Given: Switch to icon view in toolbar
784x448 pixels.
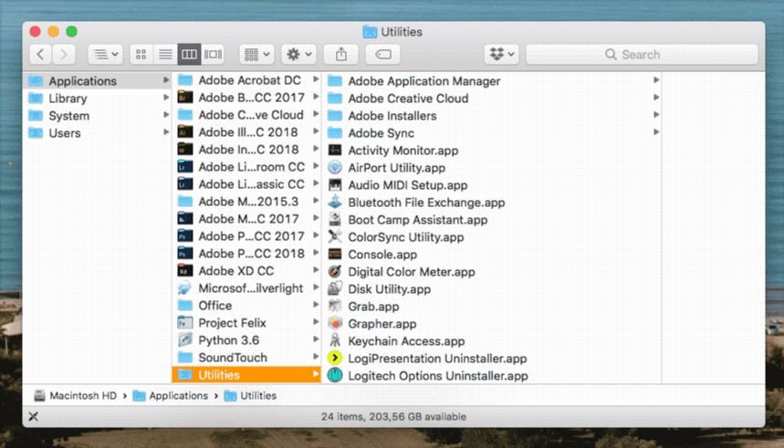Looking at the screenshot, I should coord(141,55).
